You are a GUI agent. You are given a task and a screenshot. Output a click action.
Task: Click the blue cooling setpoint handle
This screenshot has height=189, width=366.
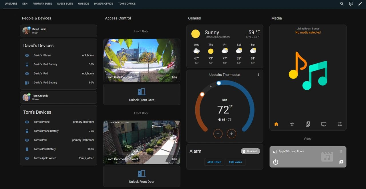click(x=219, y=83)
